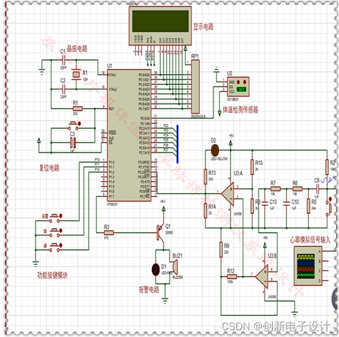Select capacitor C10
The image size is (339, 337).
pyautogui.click(x=286, y=203)
